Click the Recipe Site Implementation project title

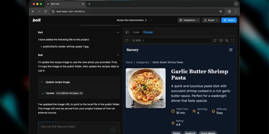(x=130, y=20)
